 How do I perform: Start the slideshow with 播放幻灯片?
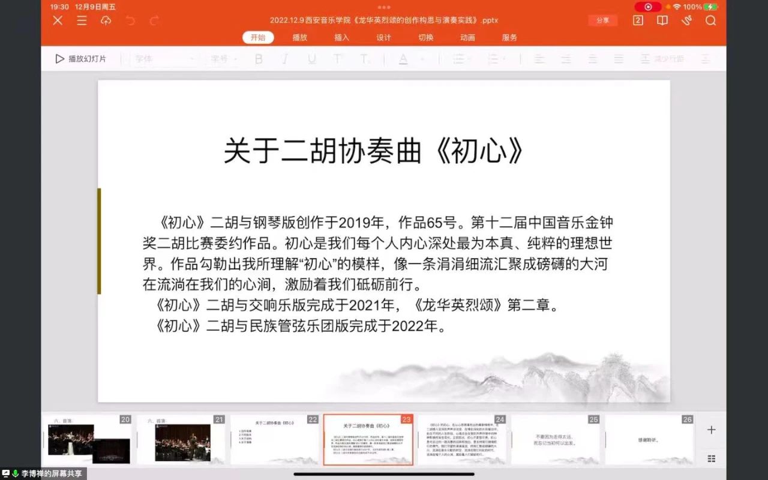81,59
